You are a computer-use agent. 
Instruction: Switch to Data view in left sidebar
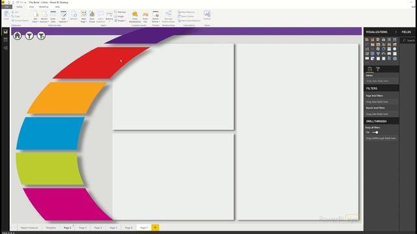[5, 40]
